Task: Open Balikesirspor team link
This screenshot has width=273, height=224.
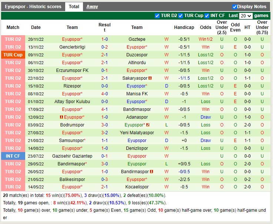Action: point(72,179)
